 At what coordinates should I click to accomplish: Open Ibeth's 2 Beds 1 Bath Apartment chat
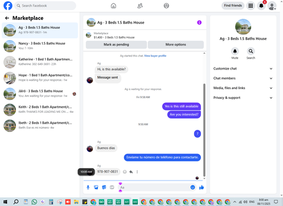(x=40, y=125)
